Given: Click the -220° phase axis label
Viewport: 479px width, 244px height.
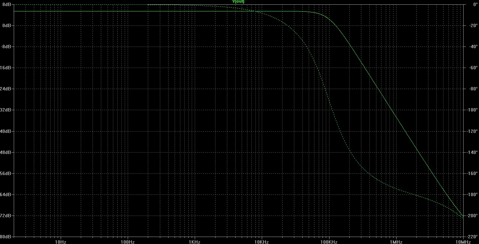Looking at the screenshot, I should coord(472,237).
